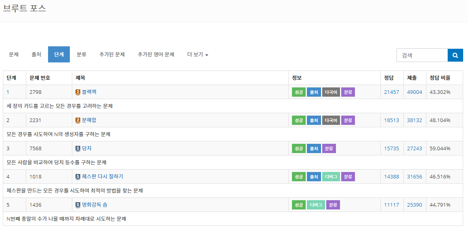Screen dimensions: 468x230
Task: Click problem number 1436
Action: click(36, 205)
